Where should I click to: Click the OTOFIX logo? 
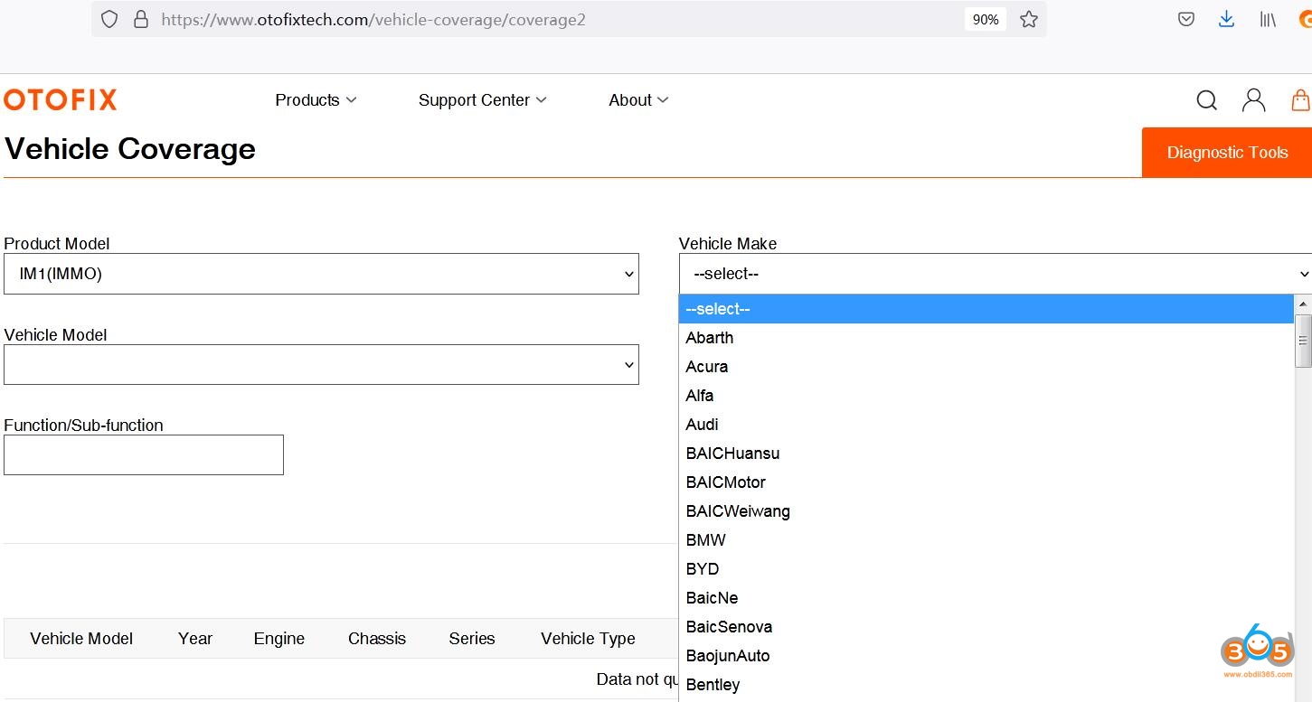[x=61, y=100]
